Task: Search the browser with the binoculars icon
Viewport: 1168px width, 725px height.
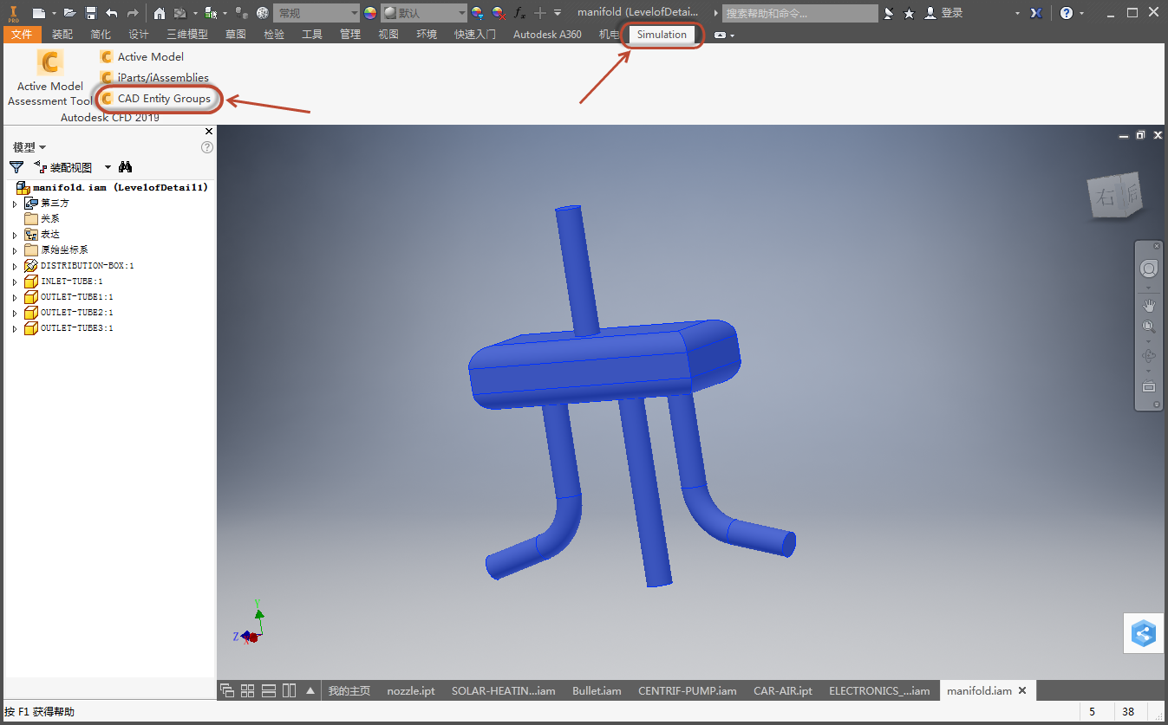Action: (x=125, y=167)
